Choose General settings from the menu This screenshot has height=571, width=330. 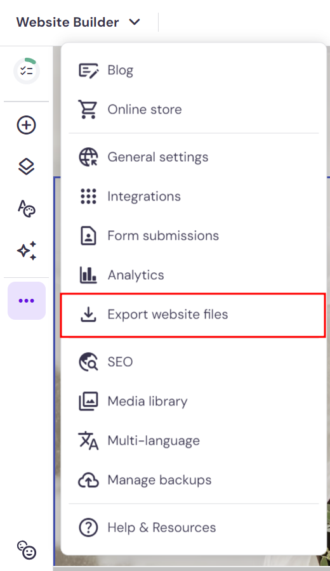193,157
